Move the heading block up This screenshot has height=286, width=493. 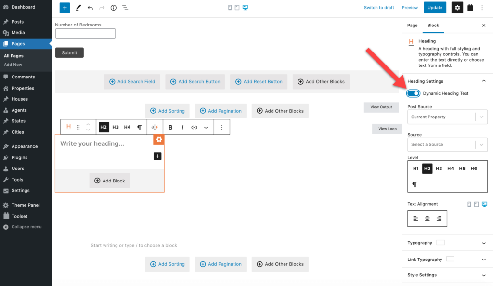[x=88, y=124]
